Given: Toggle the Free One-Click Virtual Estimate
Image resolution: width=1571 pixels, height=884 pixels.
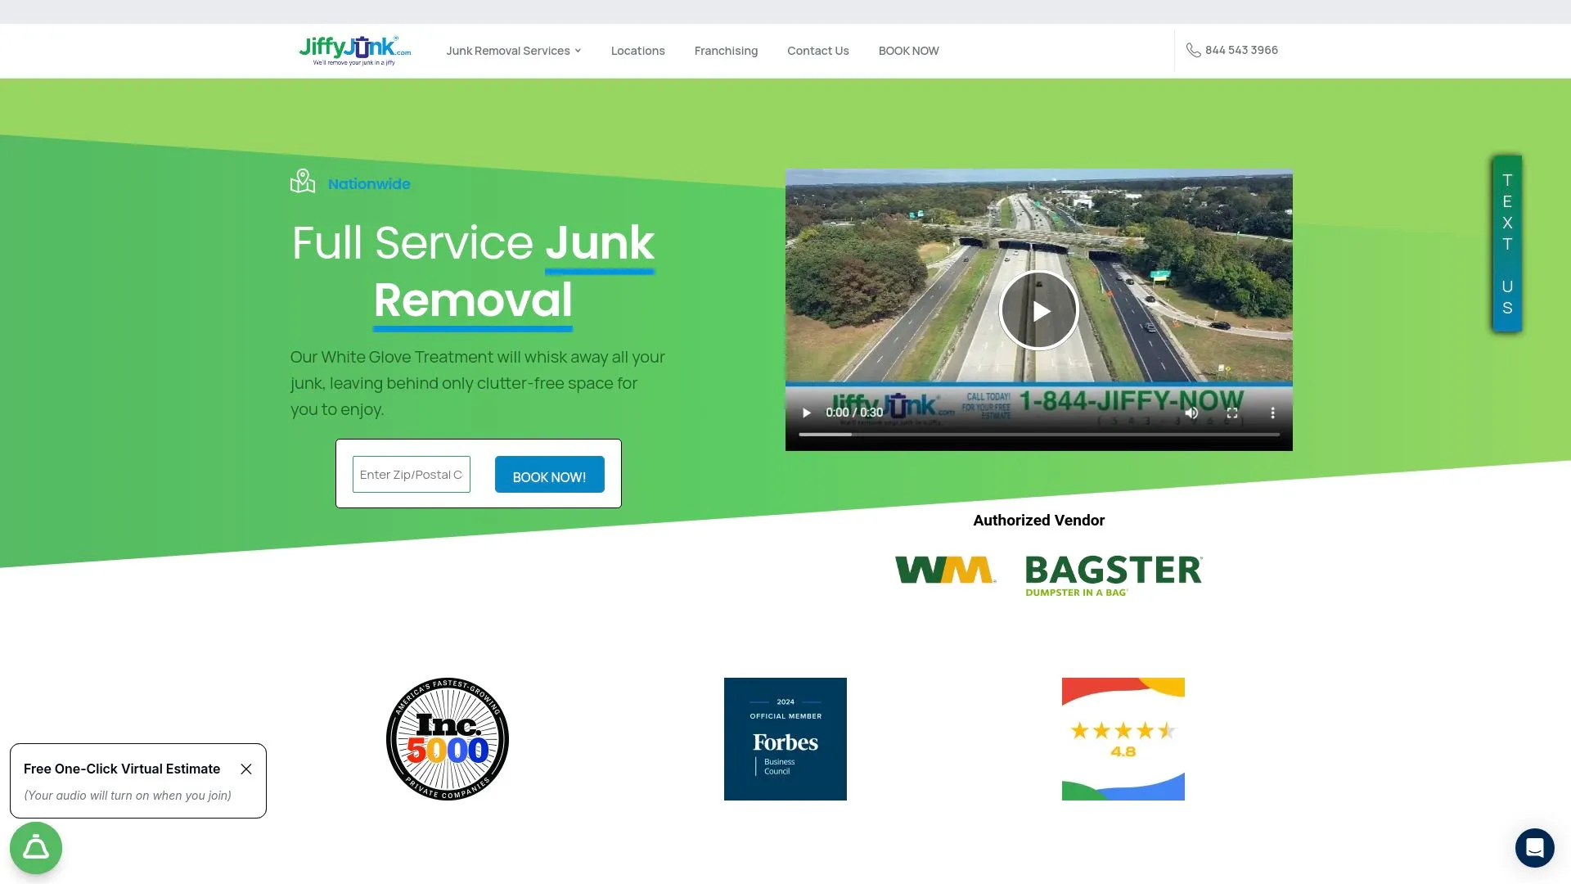Looking at the screenshot, I should (247, 769).
